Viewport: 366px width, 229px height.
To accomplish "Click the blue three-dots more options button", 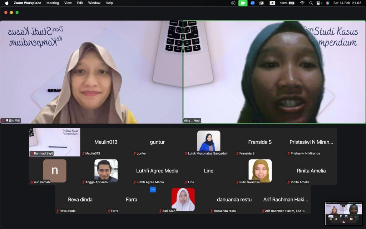I will [153, 190].
